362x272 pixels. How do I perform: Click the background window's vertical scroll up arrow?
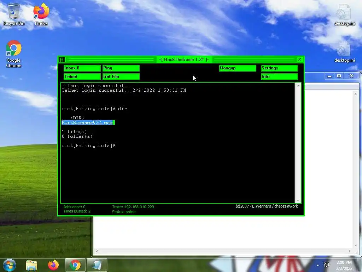click(x=356, y=93)
